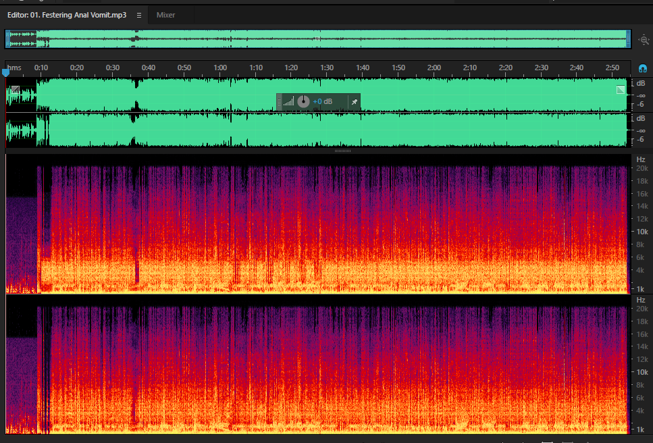Click the -6 mark on the left channel scale
This screenshot has height=443, width=653.
click(640, 105)
